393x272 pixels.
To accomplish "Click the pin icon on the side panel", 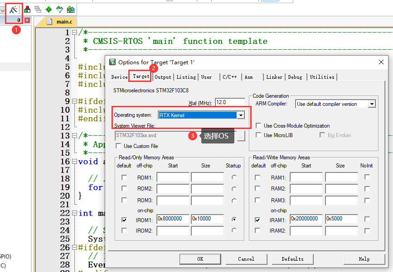I will pyautogui.click(x=19, y=20).
